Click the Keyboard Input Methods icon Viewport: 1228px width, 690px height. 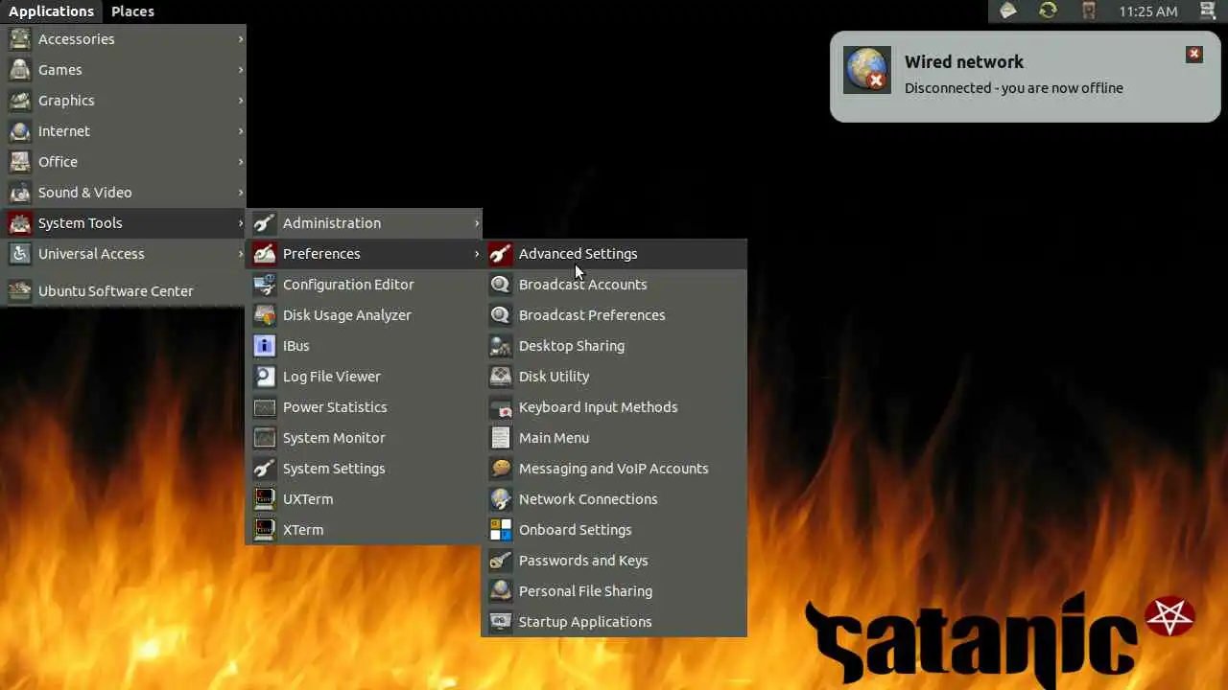pos(501,407)
